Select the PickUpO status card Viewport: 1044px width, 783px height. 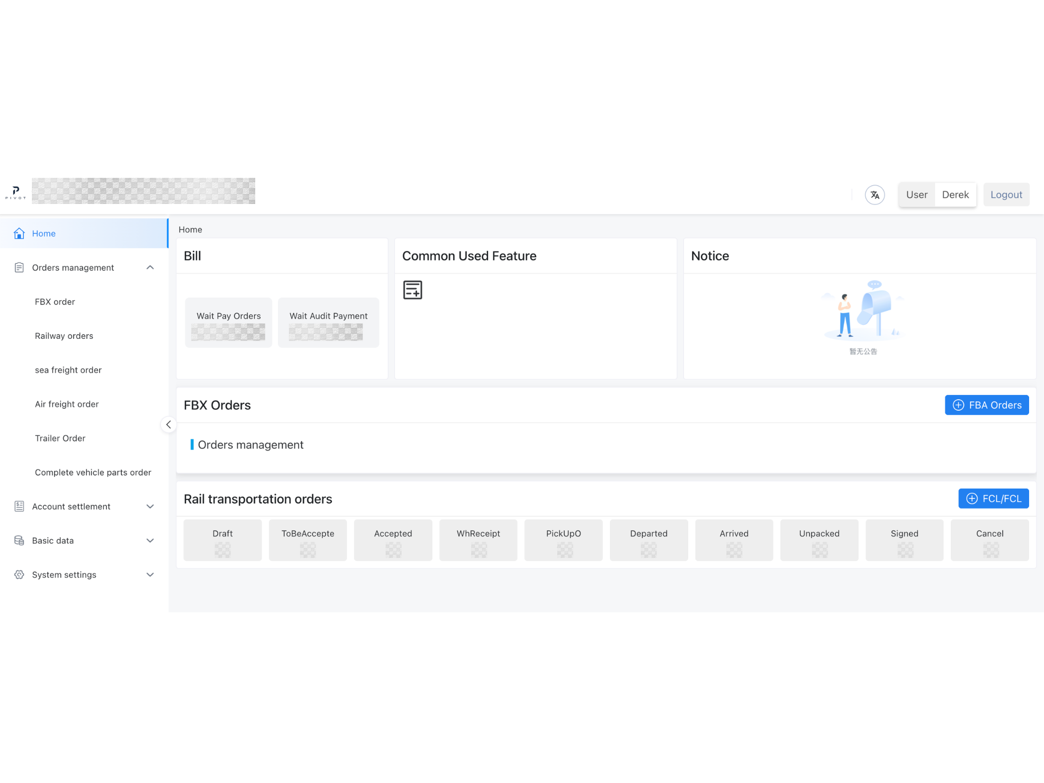(563, 540)
